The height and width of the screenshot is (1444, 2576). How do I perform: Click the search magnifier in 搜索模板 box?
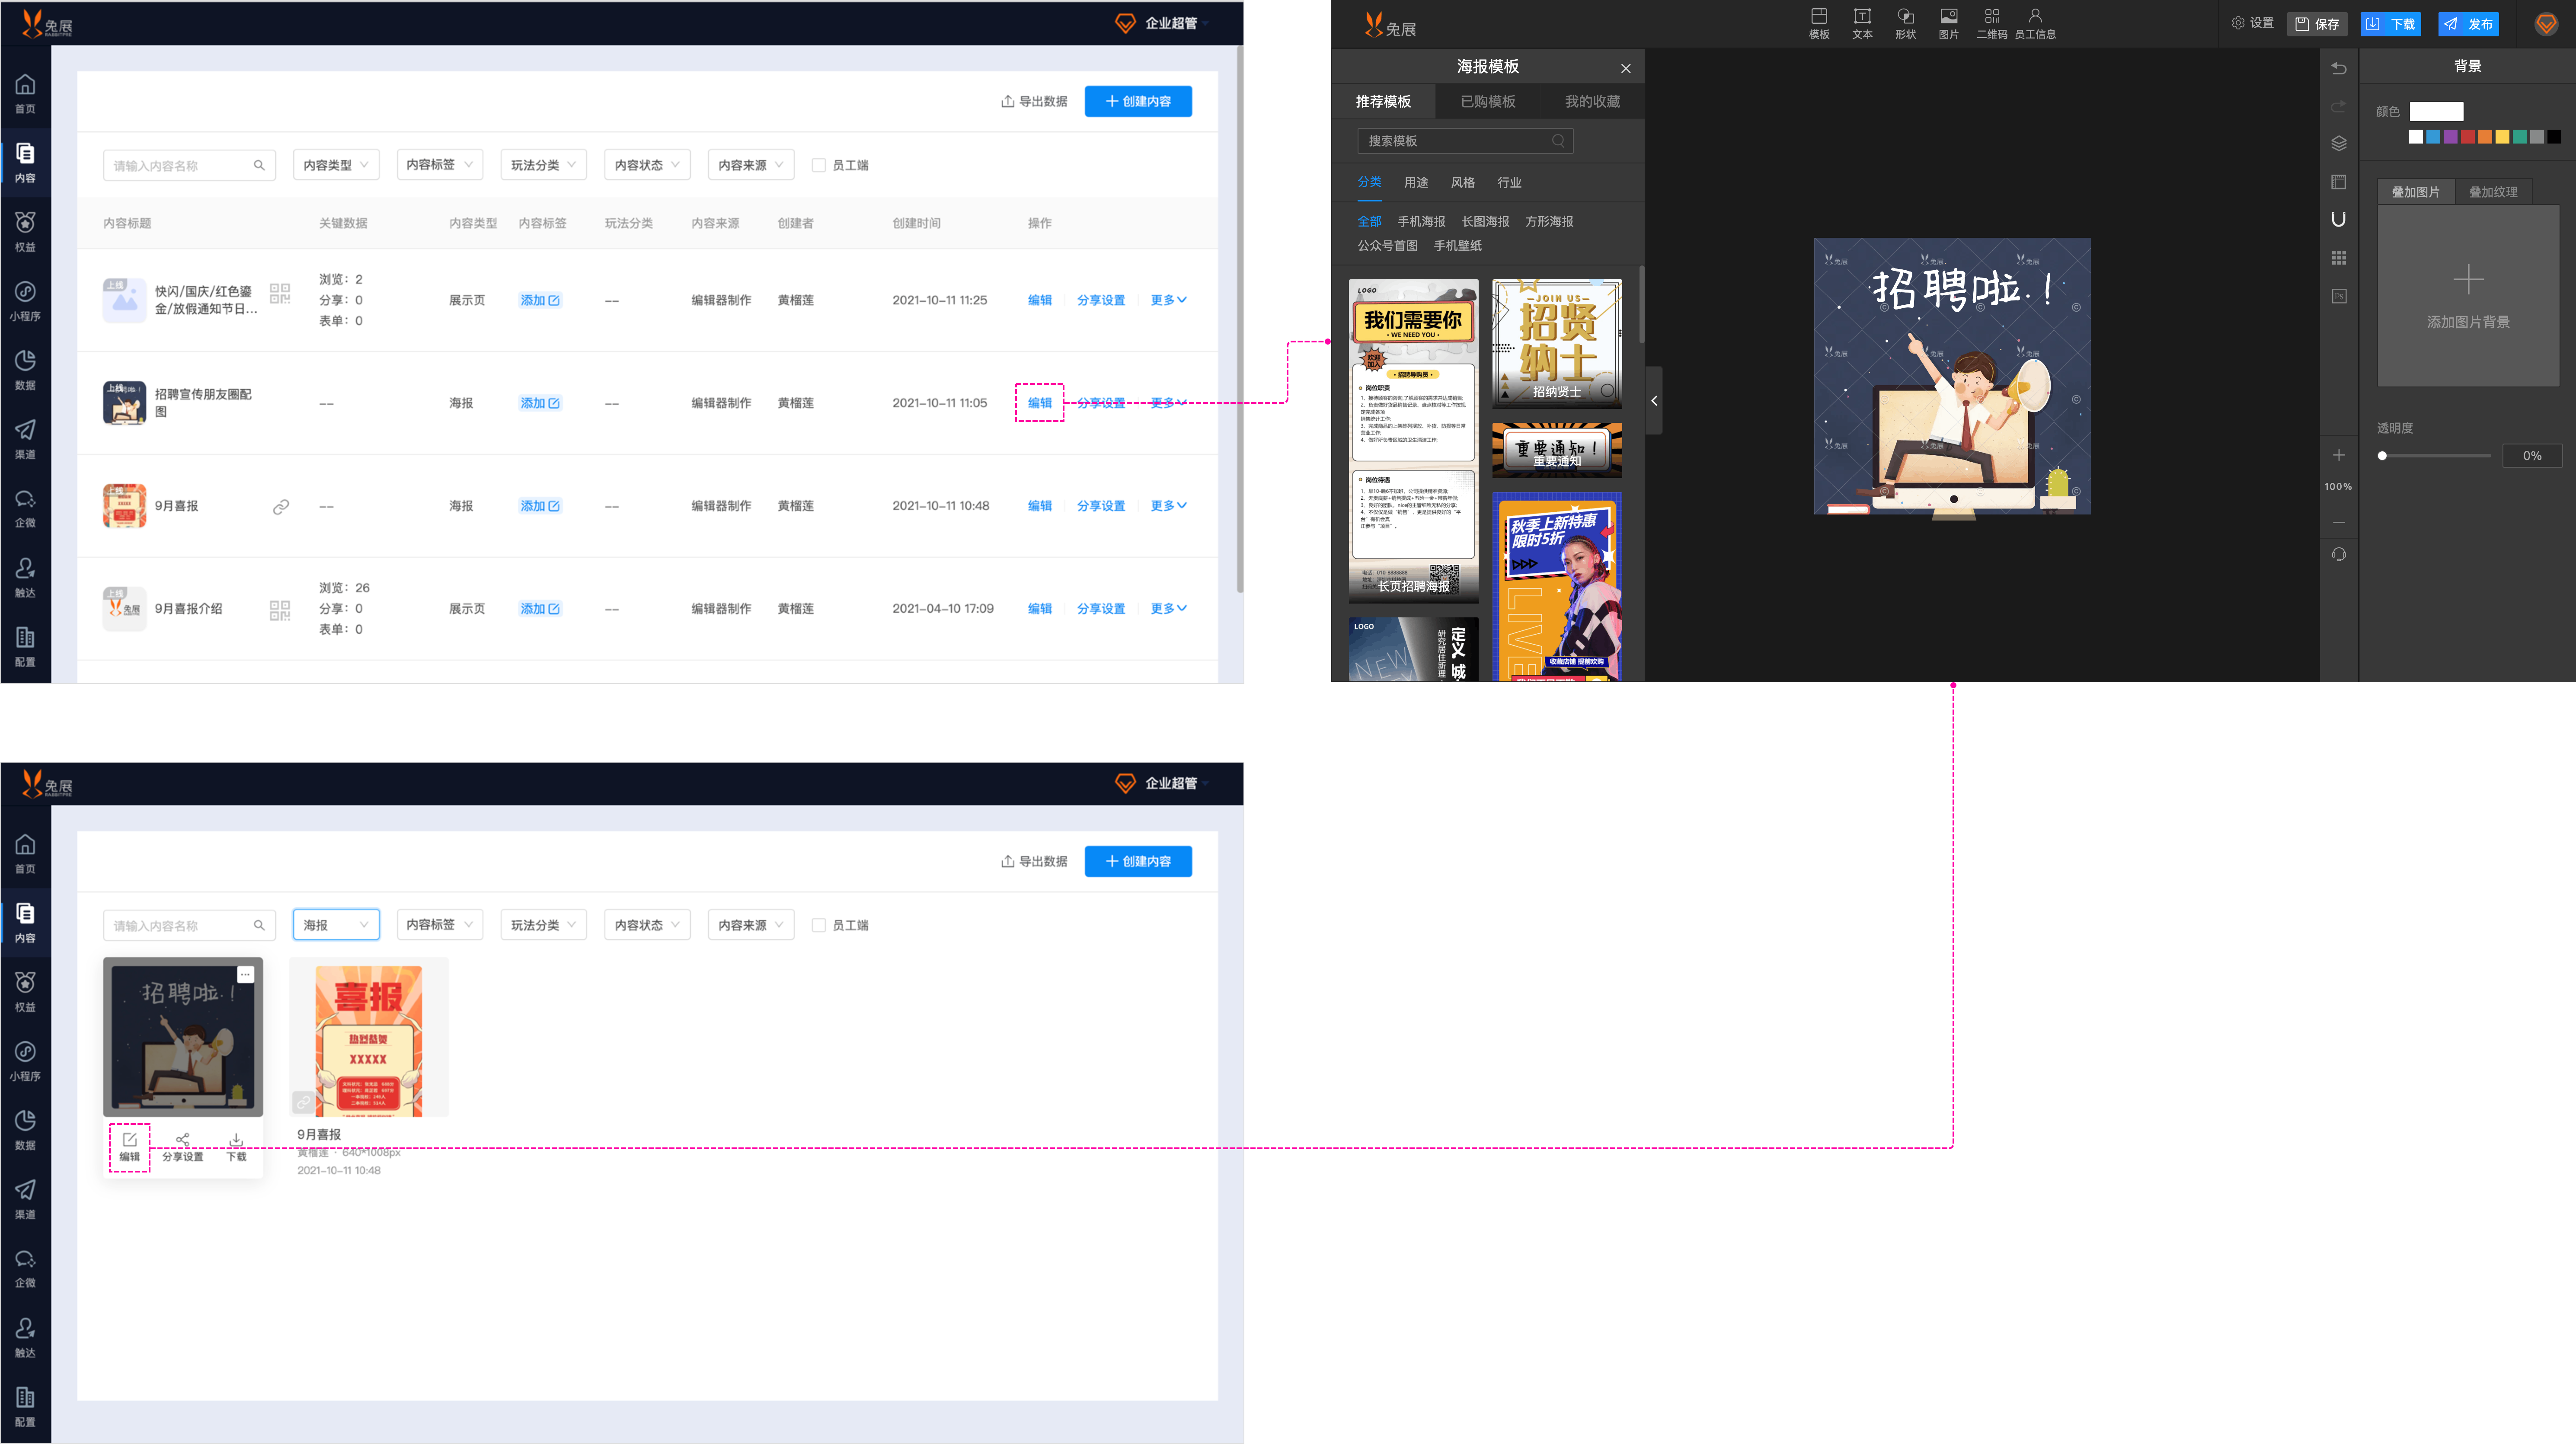pos(1557,141)
